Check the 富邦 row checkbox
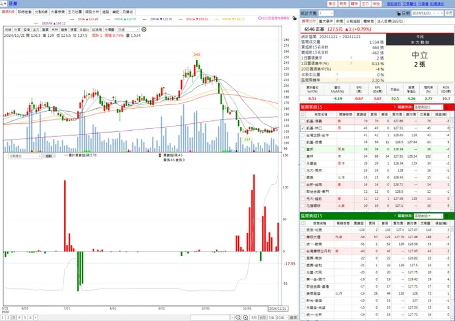The image size is (455, 321). [303, 149]
